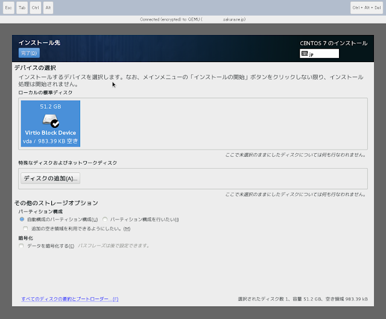This screenshot has height=319, width=386.
Task: Click the CENTOS 7 のインストール title
Action: pos(334,43)
